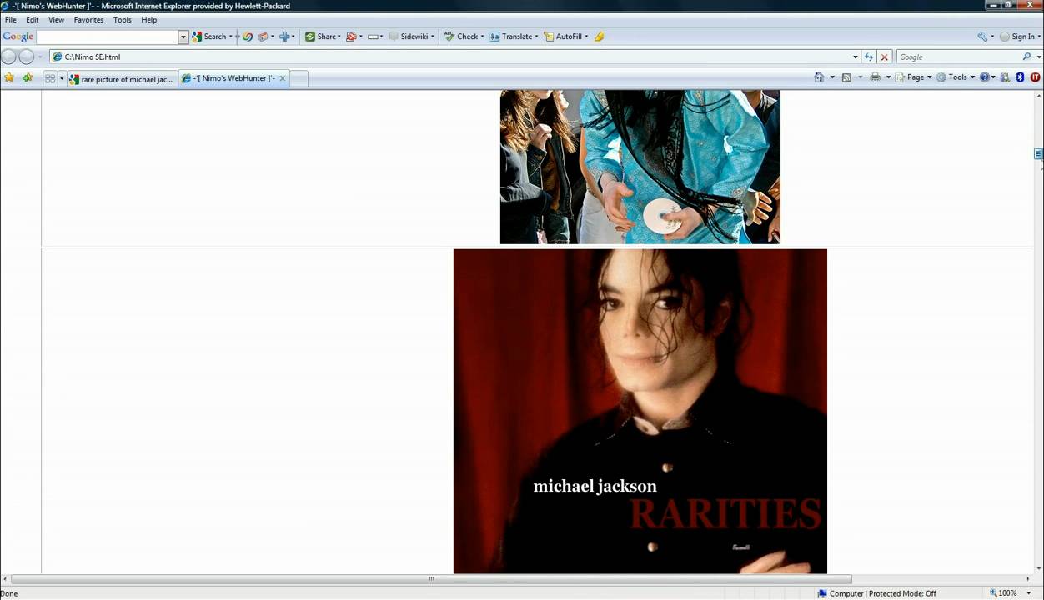Click the blue plus gadget icon
This screenshot has width=1044, height=600.
(x=284, y=37)
